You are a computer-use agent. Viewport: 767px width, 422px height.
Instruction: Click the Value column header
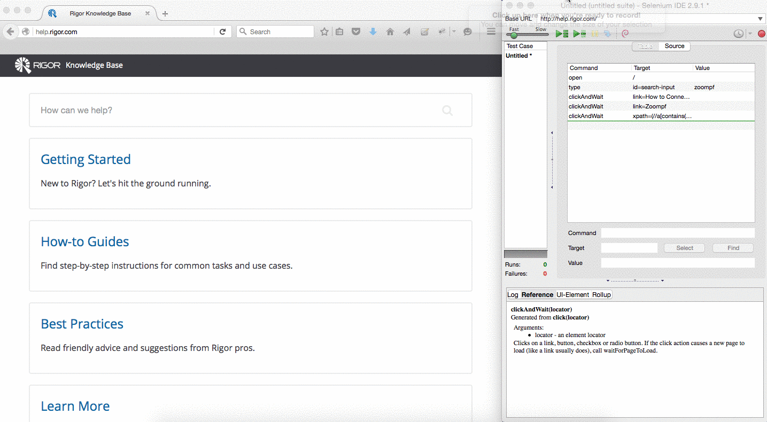[x=724, y=68]
